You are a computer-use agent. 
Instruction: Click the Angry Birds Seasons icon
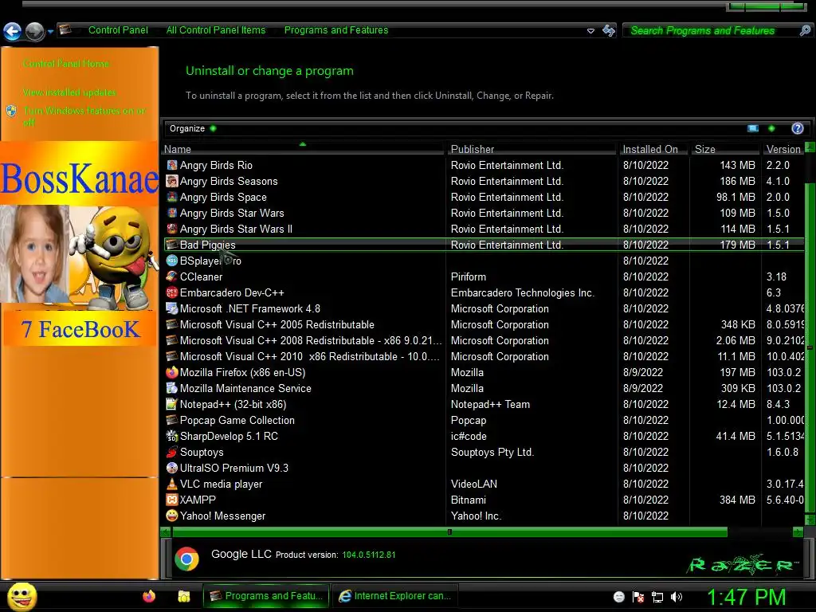172,181
